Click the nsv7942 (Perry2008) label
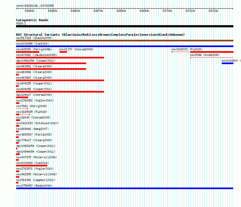 pyautogui.click(x=32, y=106)
